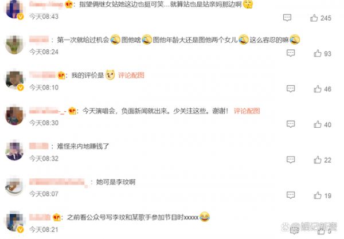344x239 pixels.
Task: Open the avatar of the 今天08:30 commenter
Action: 14,116
